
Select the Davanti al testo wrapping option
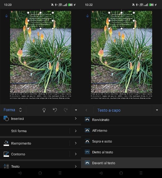click(x=104, y=163)
